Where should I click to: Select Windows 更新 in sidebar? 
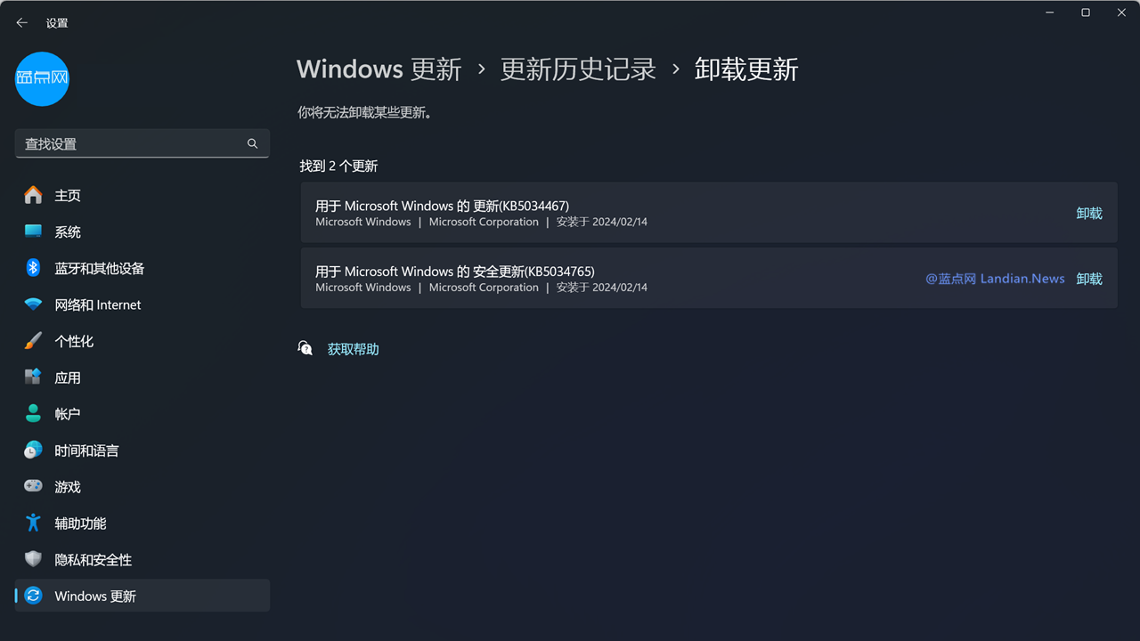pos(142,596)
